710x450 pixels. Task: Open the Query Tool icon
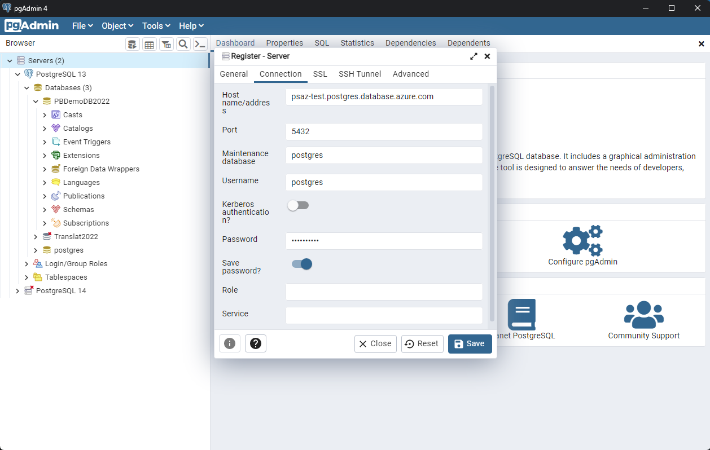click(x=133, y=43)
